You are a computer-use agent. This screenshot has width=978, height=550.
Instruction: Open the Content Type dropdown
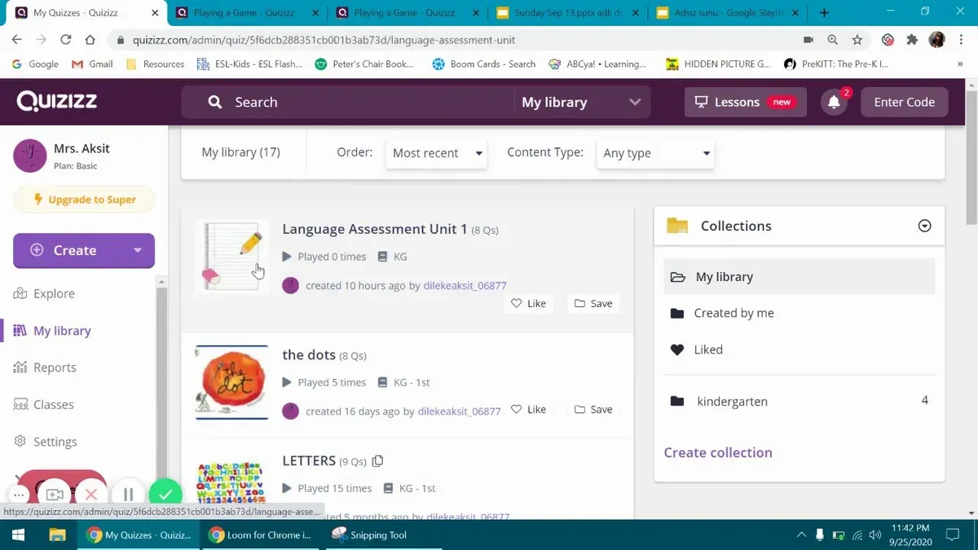click(x=655, y=153)
